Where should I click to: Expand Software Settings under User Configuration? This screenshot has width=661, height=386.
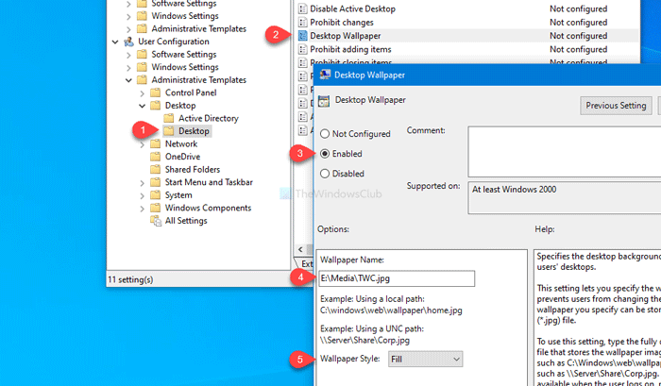[128, 55]
